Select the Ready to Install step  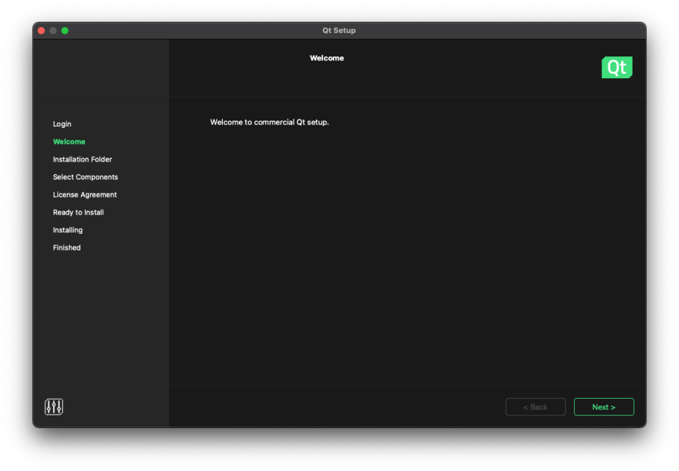pyautogui.click(x=78, y=213)
